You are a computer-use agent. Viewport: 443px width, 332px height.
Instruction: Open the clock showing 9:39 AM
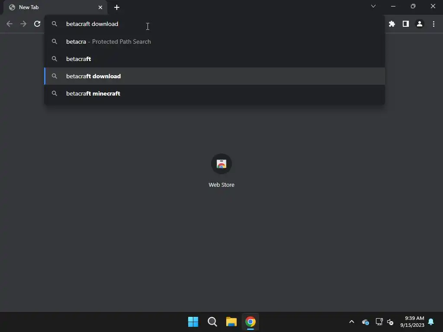tap(412, 322)
